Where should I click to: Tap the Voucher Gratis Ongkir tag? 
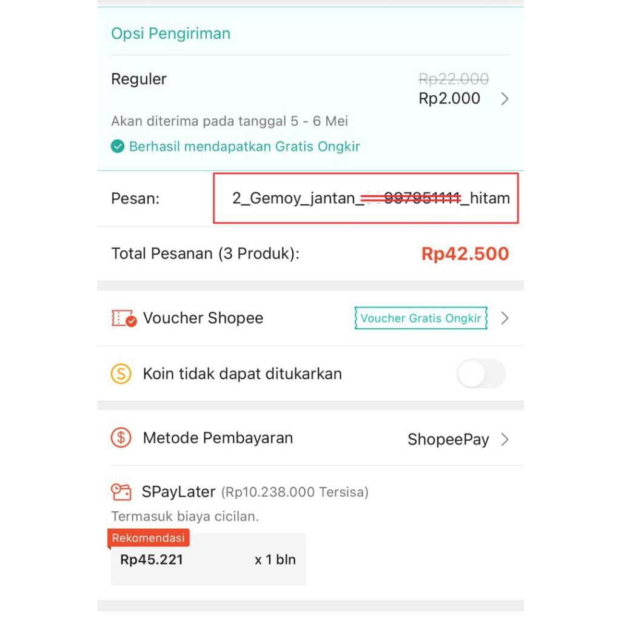tap(421, 318)
